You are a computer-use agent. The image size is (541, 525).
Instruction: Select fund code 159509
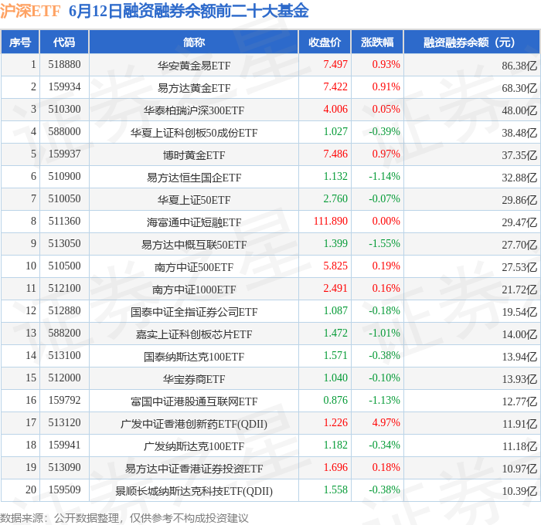pyautogui.click(x=64, y=490)
